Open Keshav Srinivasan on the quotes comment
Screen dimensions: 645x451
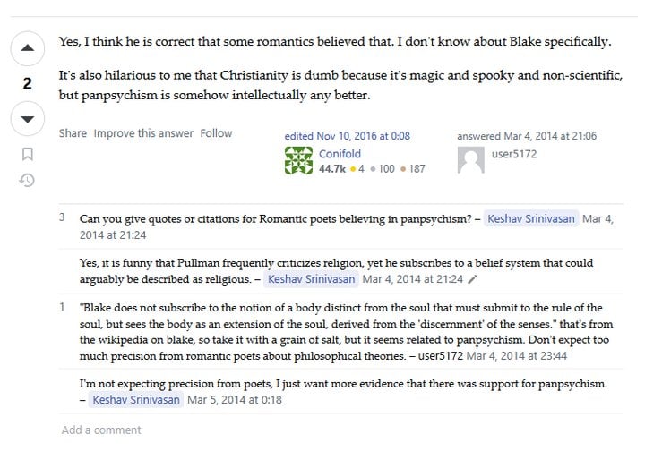pyautogui.click(x=531, y=218)
